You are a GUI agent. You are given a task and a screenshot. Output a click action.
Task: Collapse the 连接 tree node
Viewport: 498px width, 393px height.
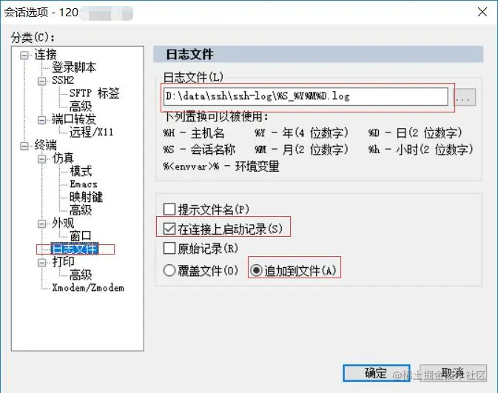click(x=24, y=56)
